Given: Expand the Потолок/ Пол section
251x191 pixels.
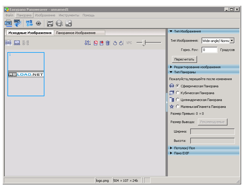Looking at the screenshot, I should click(x=184, y=148).
